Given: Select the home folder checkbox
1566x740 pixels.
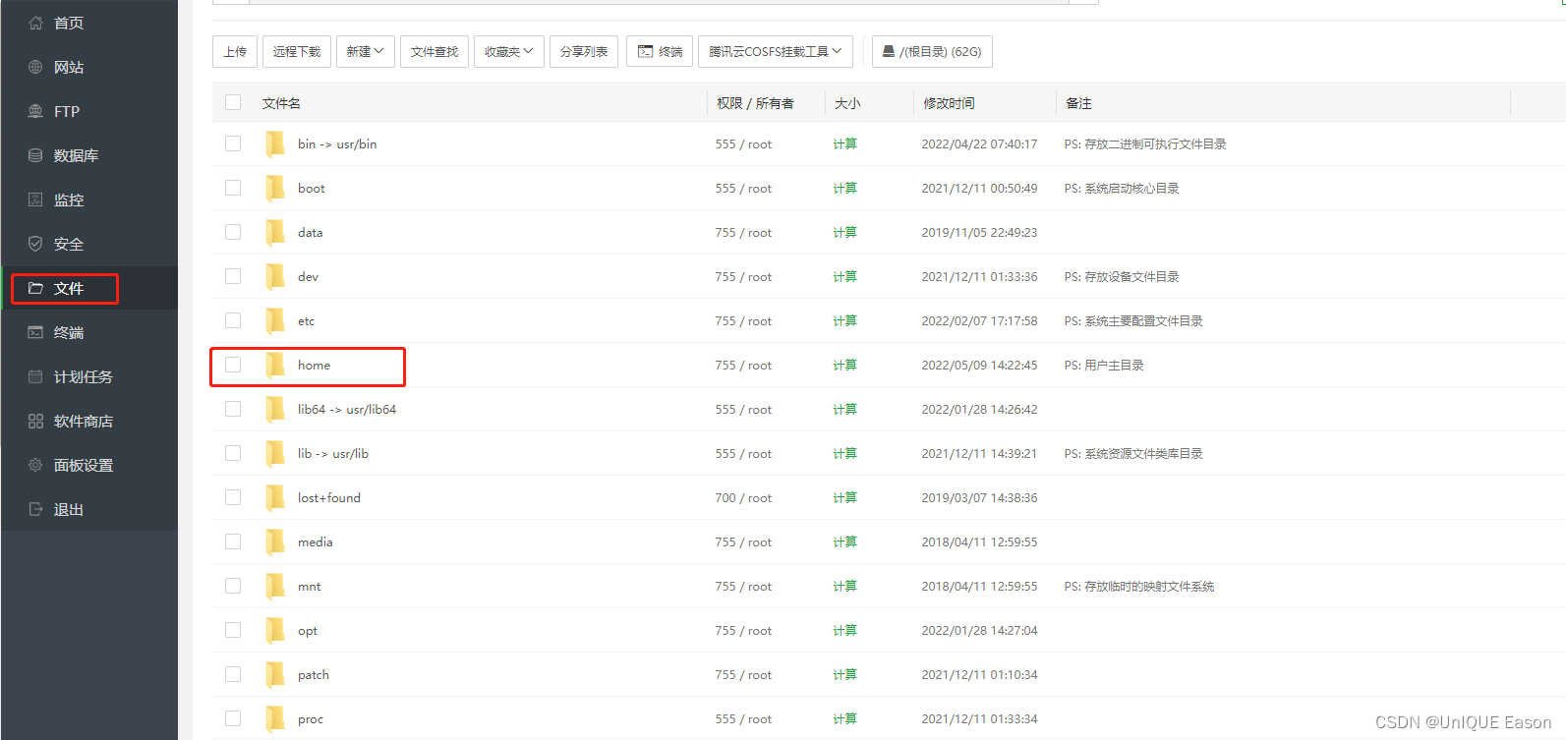Looking at the screenshot, I should point(233,365).
